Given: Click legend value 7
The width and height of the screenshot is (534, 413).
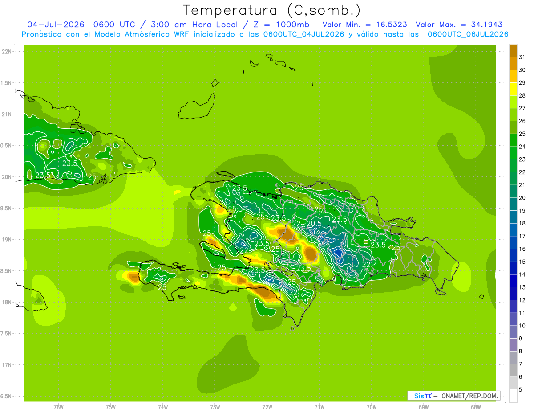Looking at the screenshot, I should click(x=520, y=364).
